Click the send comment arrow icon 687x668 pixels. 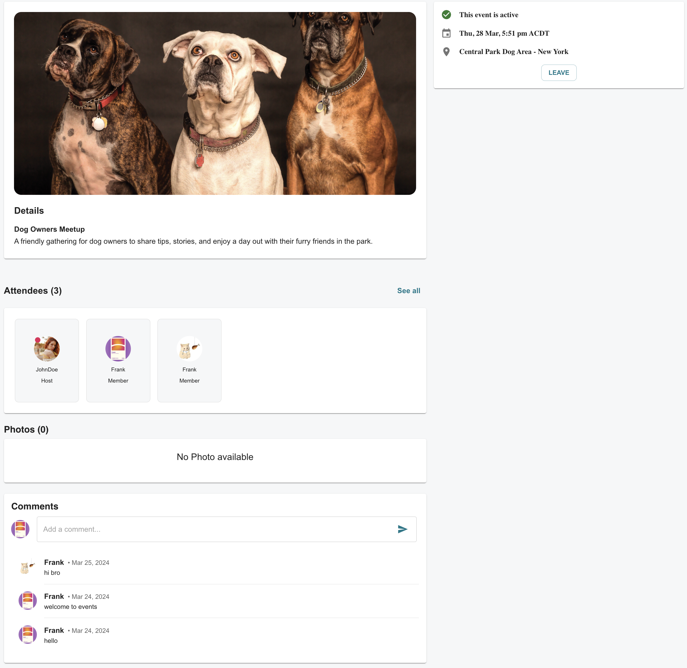402,529
